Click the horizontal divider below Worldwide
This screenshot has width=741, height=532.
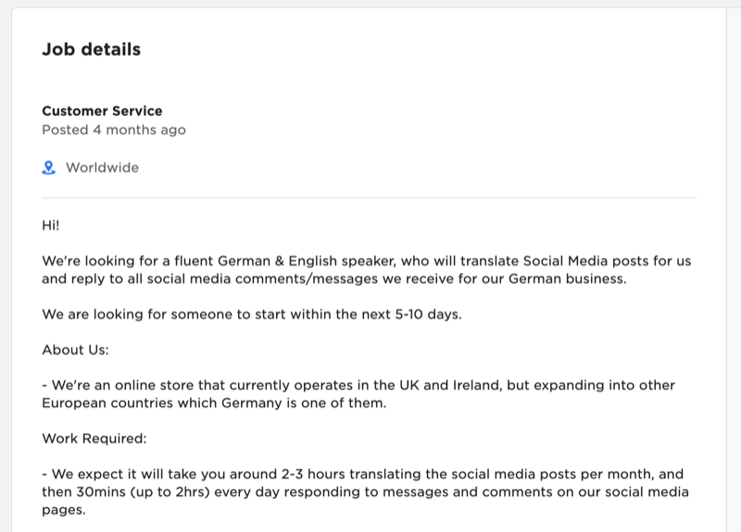tap(369, 198)
